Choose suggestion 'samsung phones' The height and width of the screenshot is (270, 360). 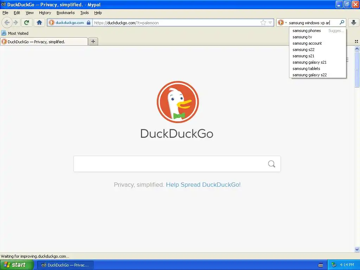tap(317, 31)
